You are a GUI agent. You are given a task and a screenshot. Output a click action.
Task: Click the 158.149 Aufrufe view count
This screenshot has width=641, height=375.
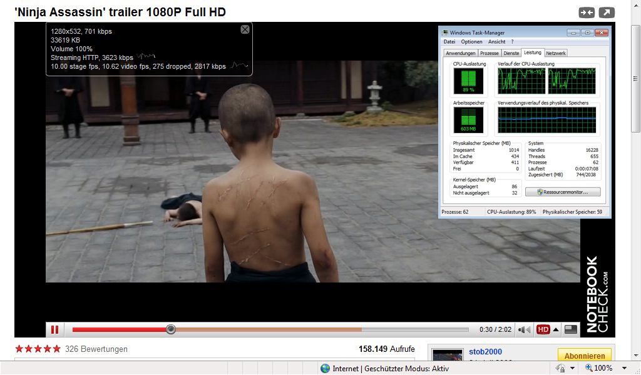(x=387, y=349)
